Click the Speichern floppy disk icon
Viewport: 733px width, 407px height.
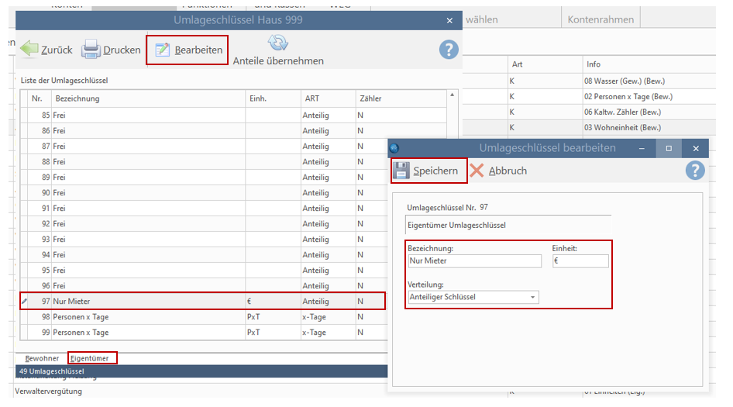(x=401, y=171)
